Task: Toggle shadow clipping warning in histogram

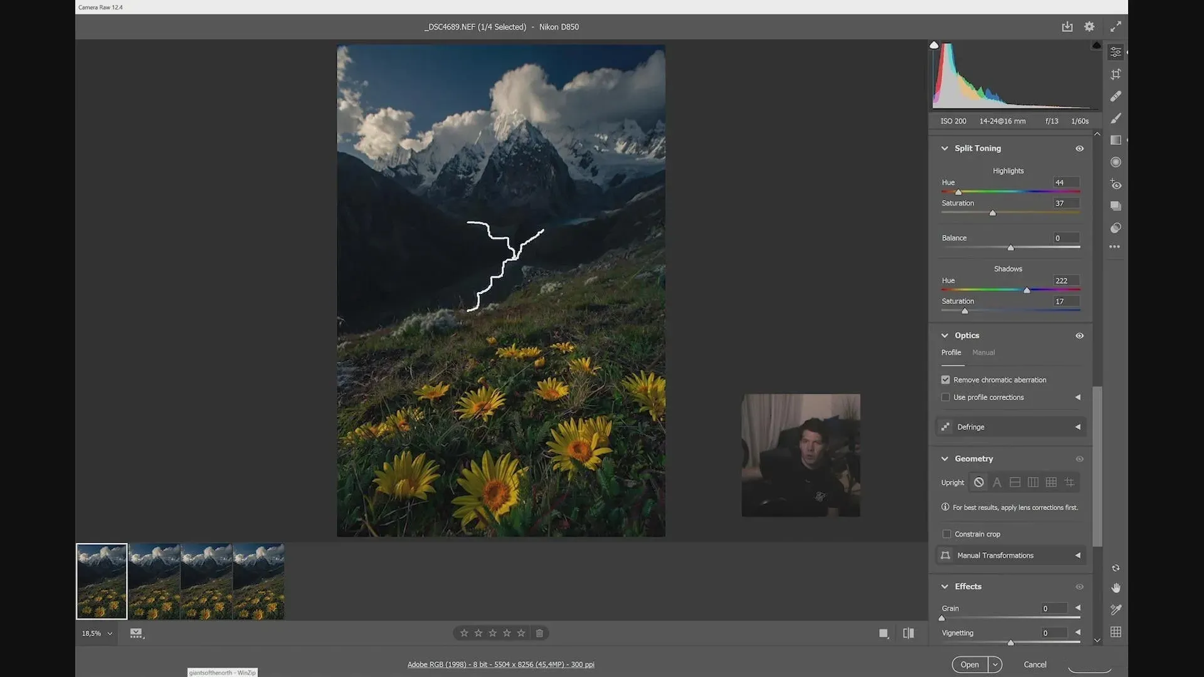Action: 934,45
